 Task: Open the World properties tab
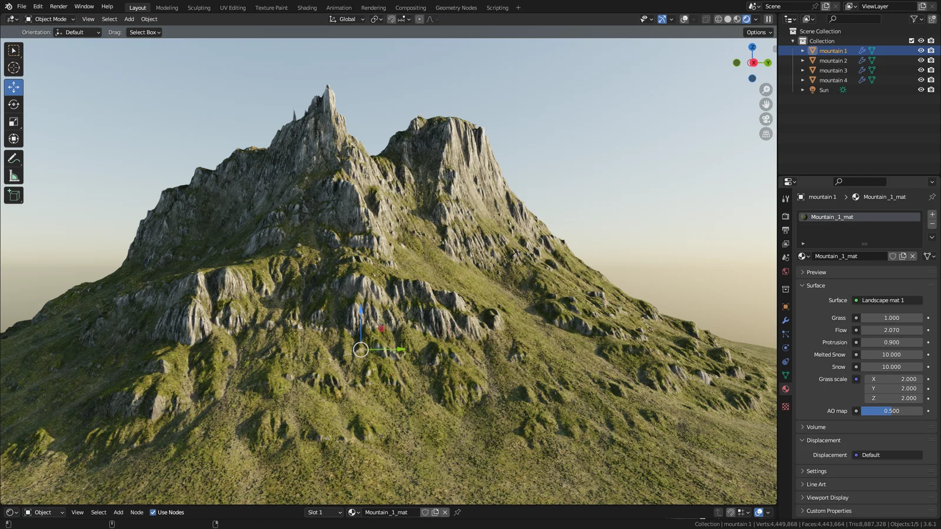tap(786, 271)
